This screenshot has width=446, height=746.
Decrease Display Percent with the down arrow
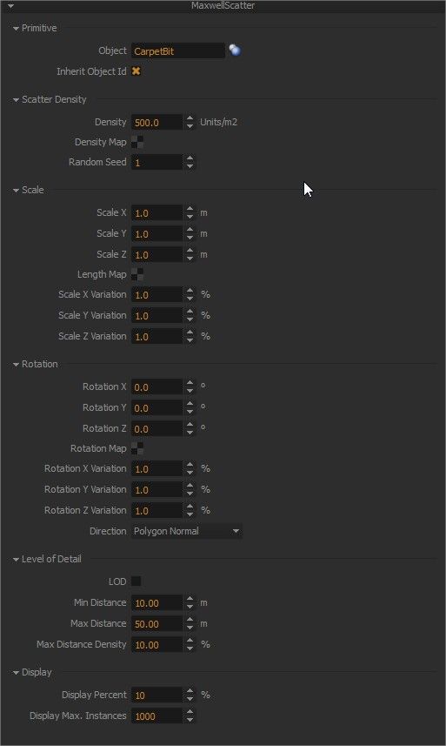tap(190, 699)
